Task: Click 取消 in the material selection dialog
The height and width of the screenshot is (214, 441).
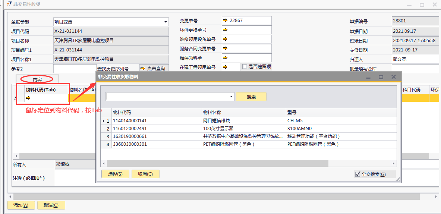Action: (x=145, y=174)
